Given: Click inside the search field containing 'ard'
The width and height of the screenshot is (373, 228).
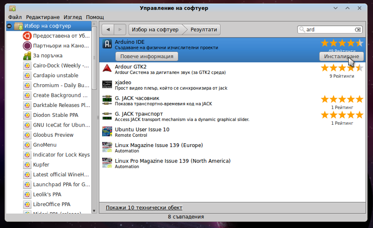Looking at the screenshot, I should [329, 30].
